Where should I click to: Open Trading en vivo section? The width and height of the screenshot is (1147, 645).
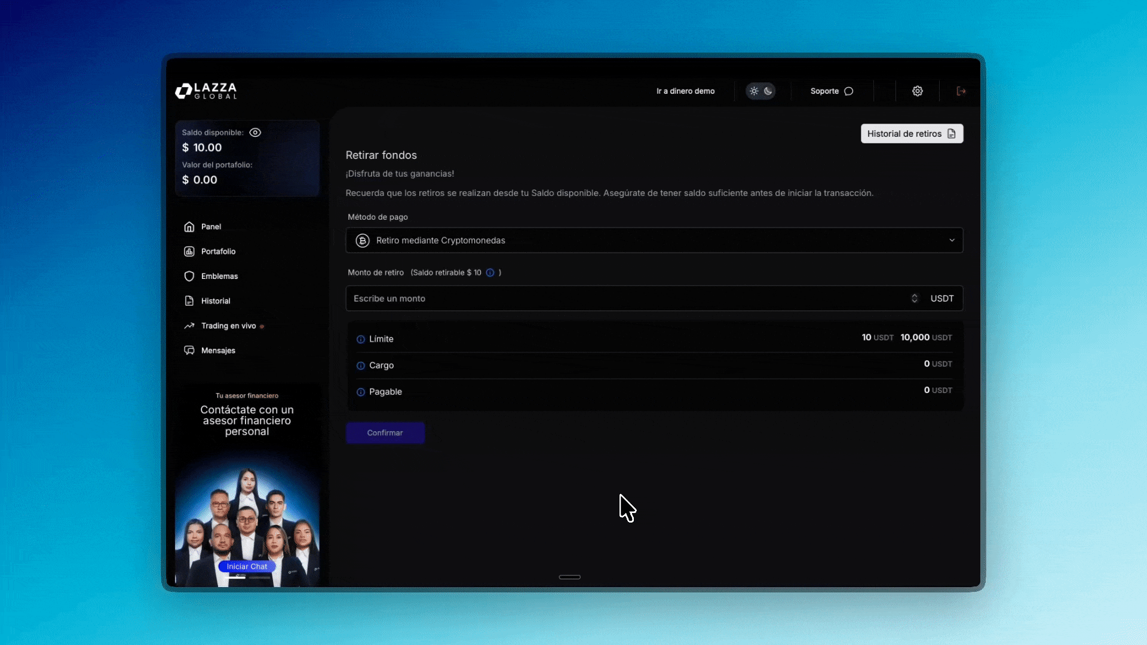click(x=228, y=325)
